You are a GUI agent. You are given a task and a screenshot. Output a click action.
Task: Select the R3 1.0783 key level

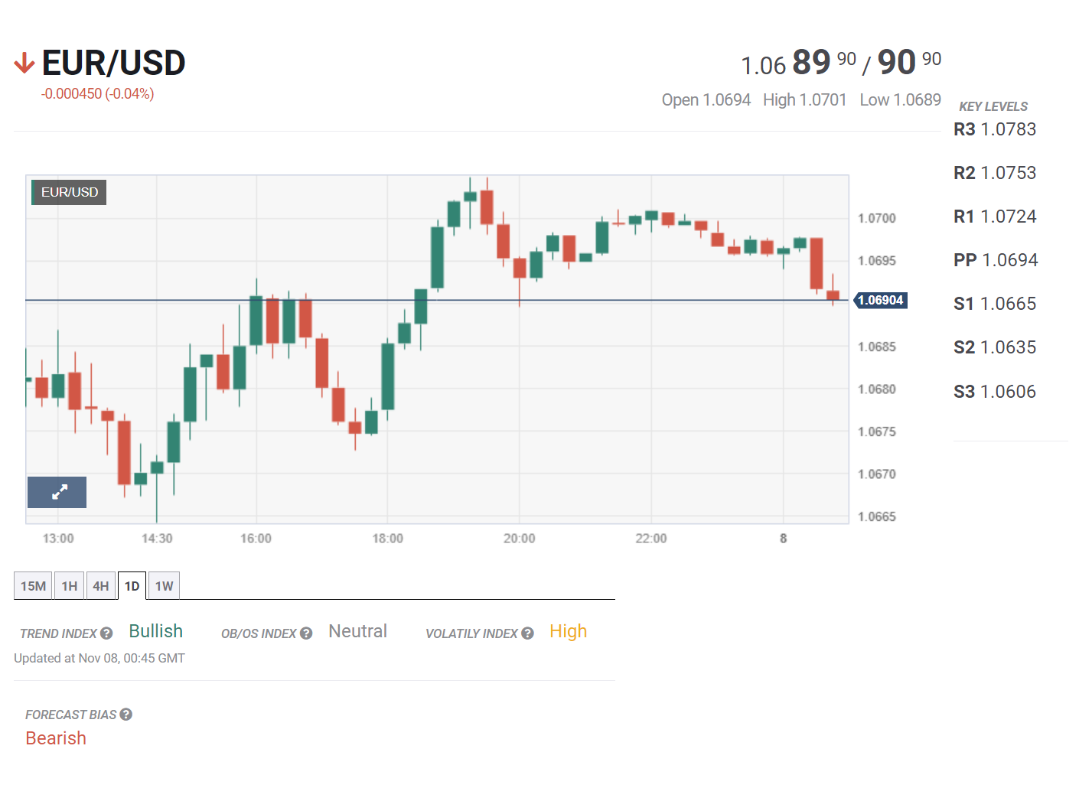(995, 129)
